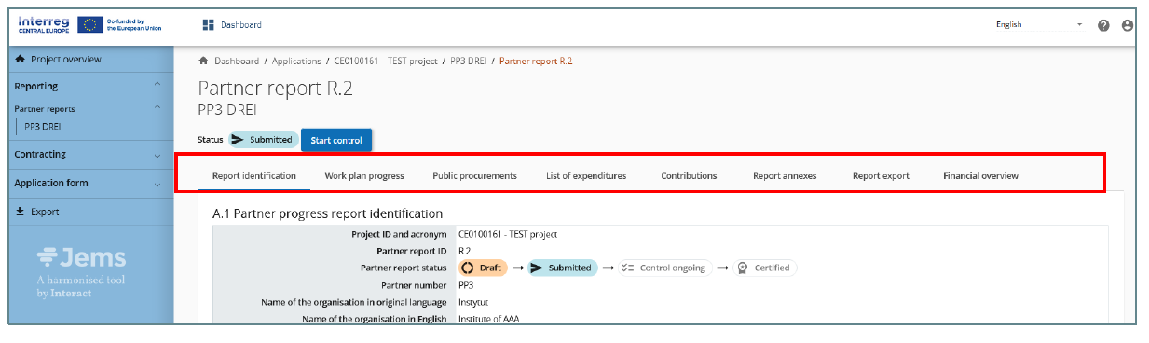Click the Applications breadcrumb link

tap(297, 62)
